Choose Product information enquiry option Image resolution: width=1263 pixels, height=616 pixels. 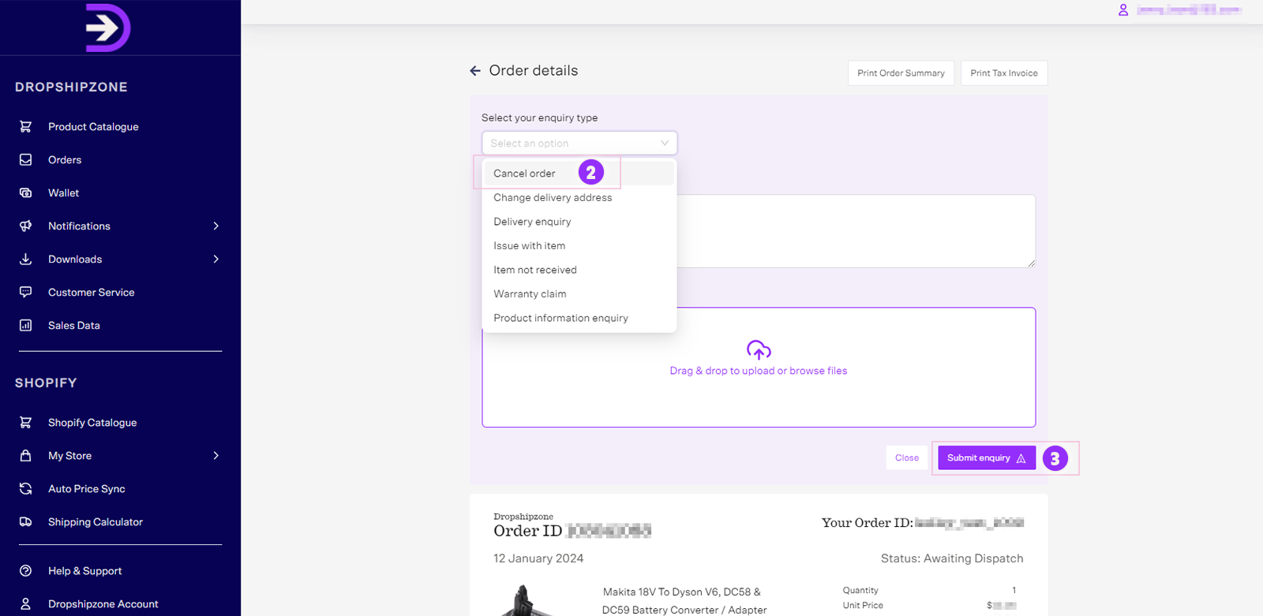(x=579, y=318)
